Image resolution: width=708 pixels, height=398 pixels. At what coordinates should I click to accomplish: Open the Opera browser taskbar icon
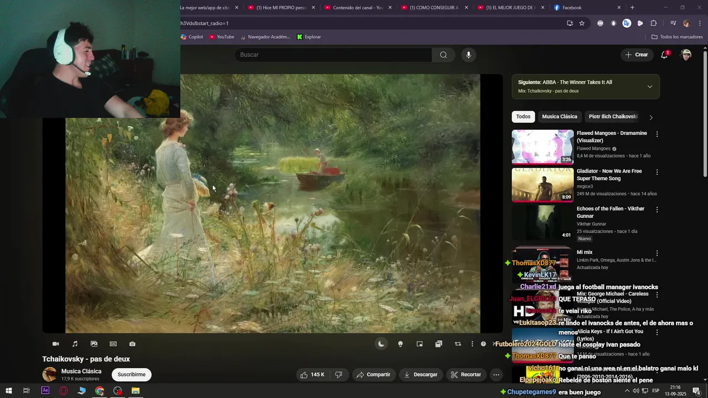click(64, 391)
